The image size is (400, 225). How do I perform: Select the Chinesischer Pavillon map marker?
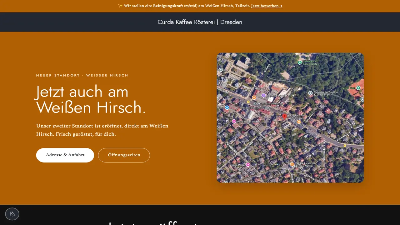[310, 93]
